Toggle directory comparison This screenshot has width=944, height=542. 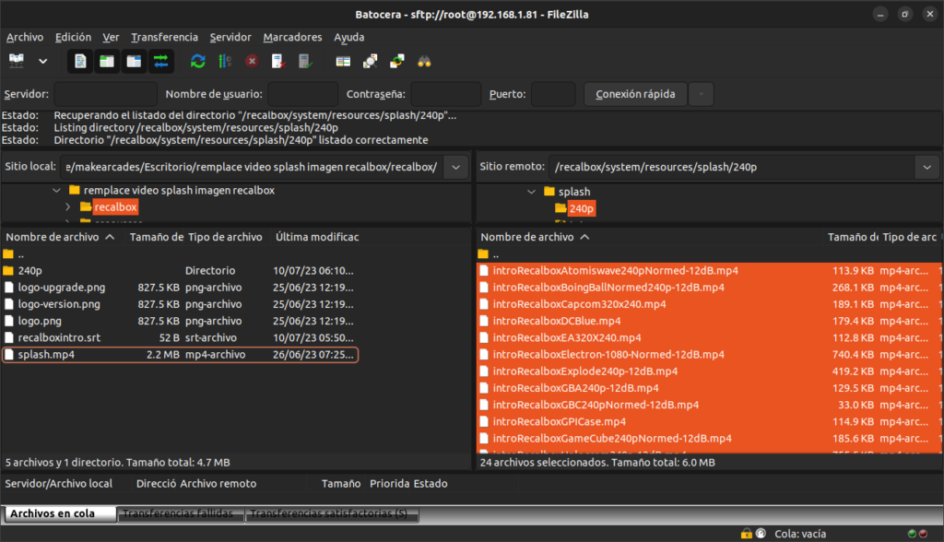(371, 61)
